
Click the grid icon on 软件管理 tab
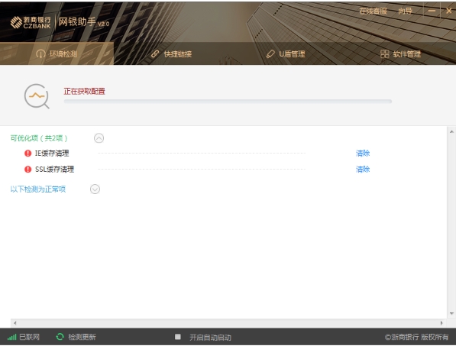[384, 53]
